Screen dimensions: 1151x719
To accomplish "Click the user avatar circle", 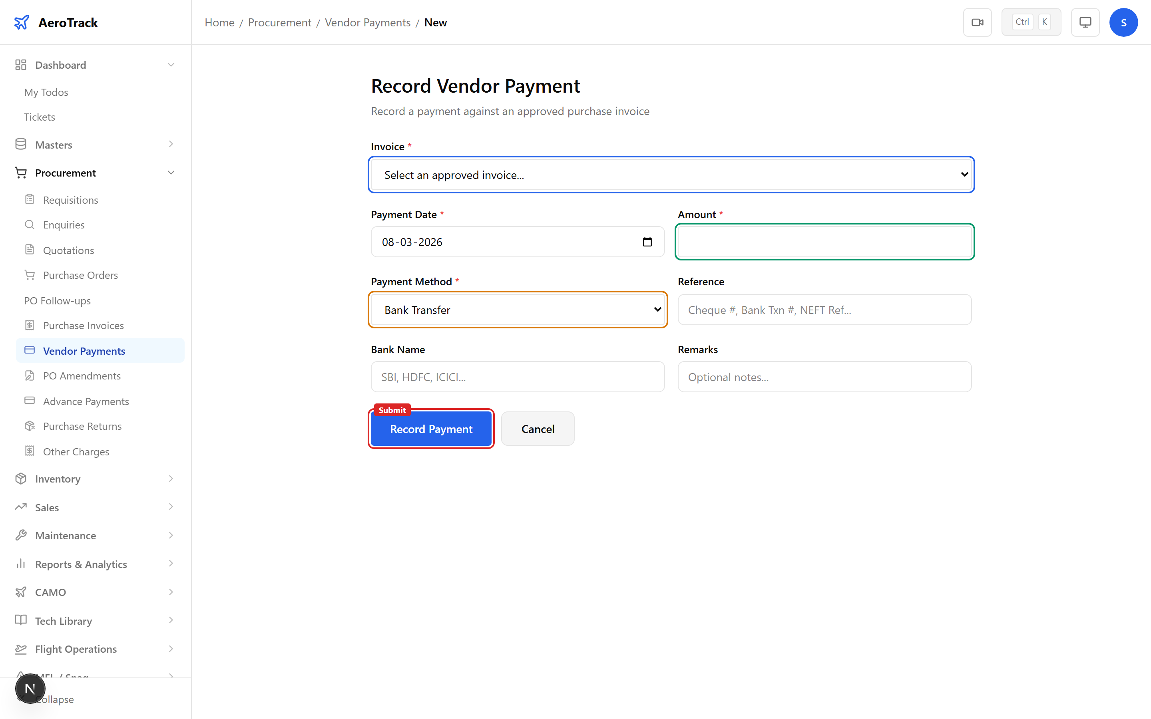I will coord(1123,22).
